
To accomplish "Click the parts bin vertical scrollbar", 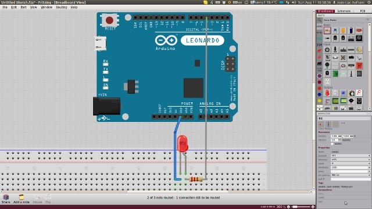I will (x=370, y=66).
